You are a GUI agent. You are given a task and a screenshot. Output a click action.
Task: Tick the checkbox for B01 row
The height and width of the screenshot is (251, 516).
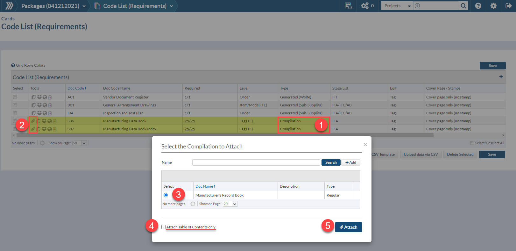pos(15,105)
